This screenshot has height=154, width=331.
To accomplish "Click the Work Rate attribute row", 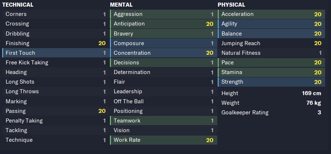I will click(x=164, y=140).
